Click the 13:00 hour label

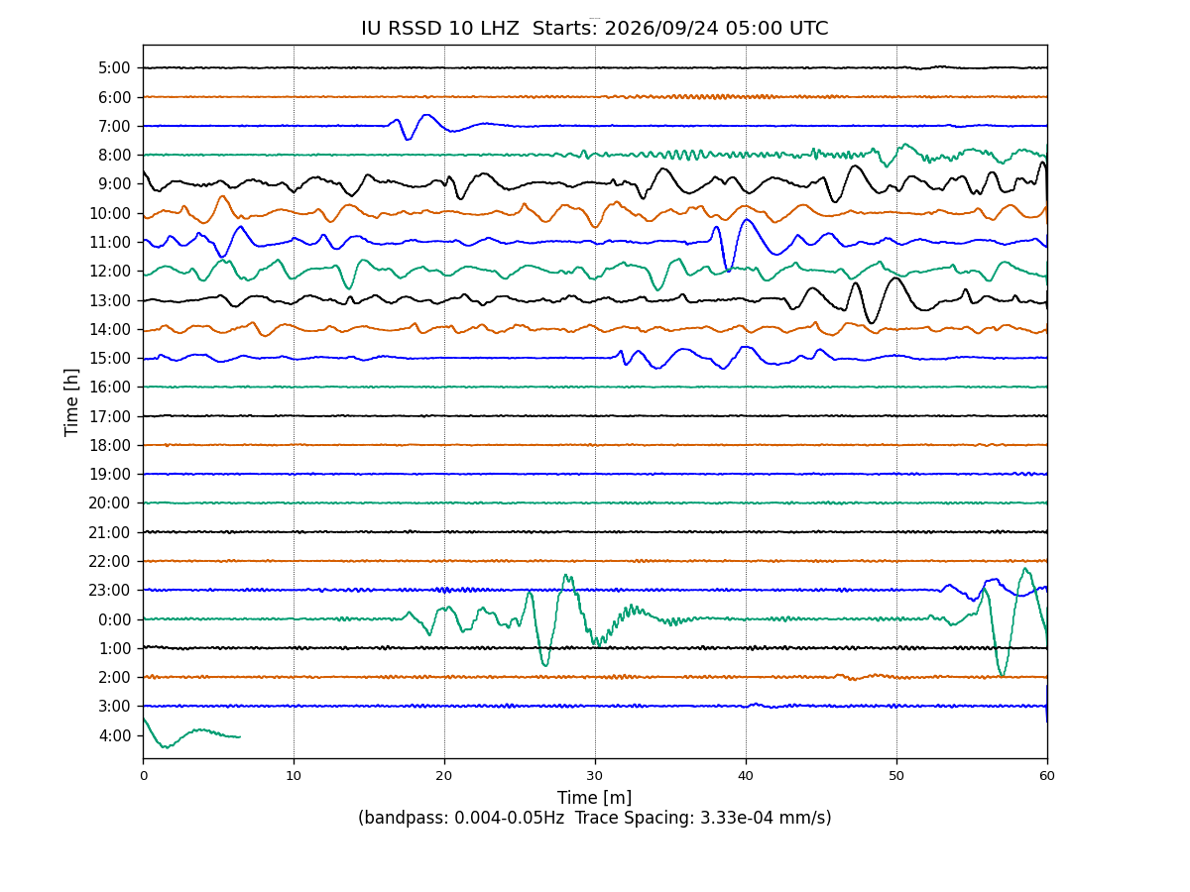pos(111,300)
